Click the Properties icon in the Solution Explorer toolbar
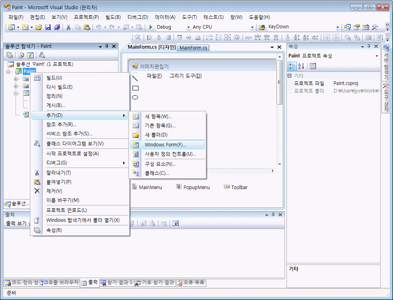Screen dimensions: 393x300 pyautogui.click(x=10, y=55)
